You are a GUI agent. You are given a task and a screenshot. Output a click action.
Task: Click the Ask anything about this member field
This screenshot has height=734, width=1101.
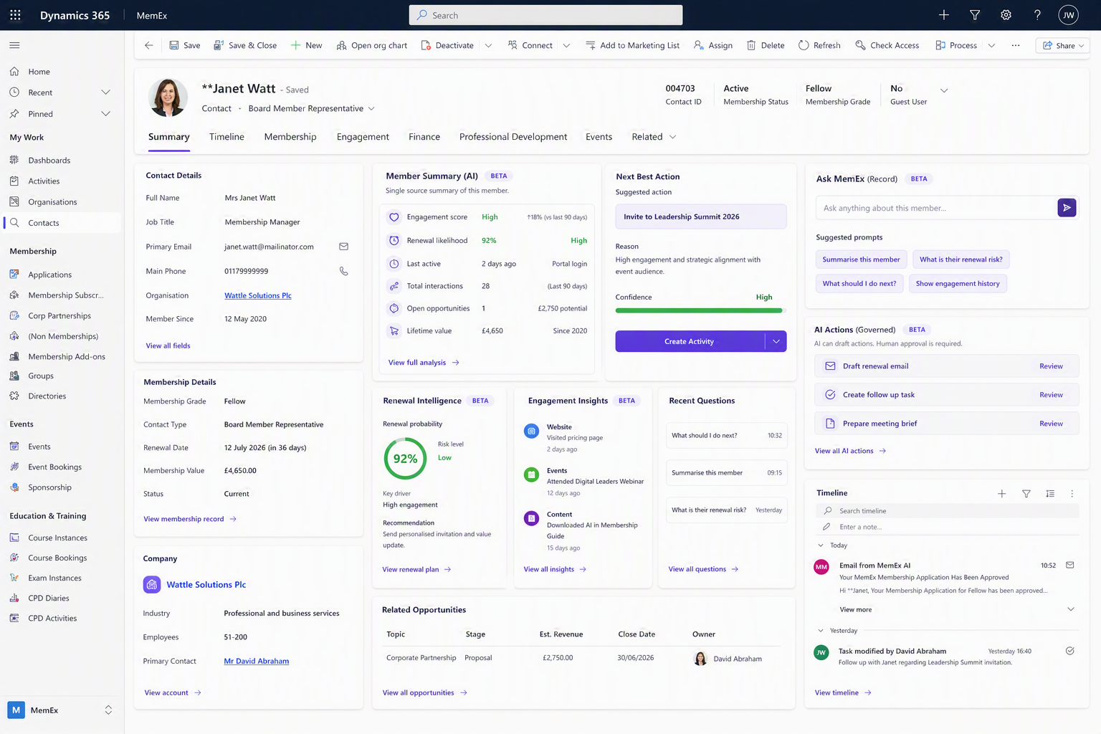coord(936,208)
